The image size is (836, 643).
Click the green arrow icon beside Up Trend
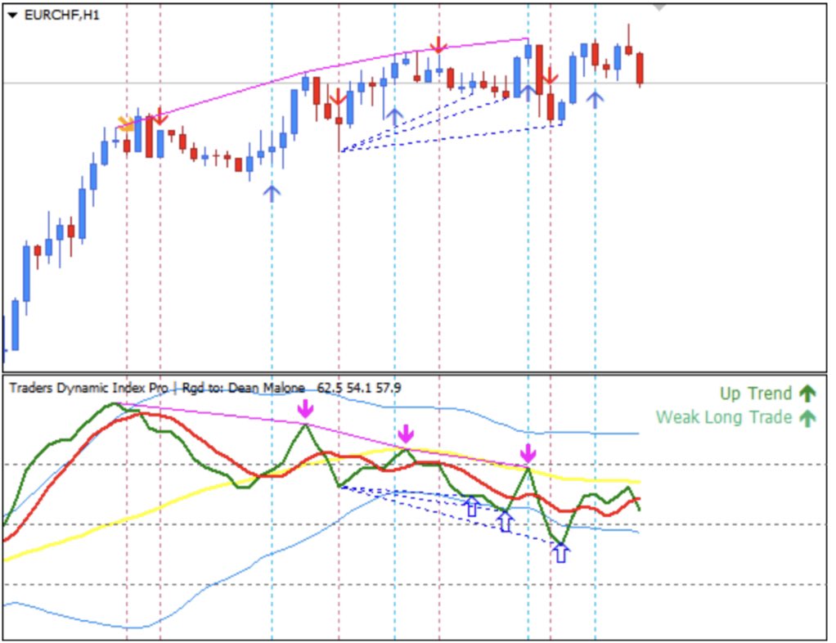[807, 393]
